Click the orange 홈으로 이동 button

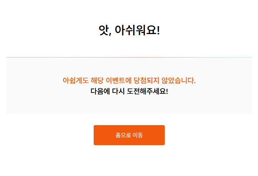click(129, 135)
